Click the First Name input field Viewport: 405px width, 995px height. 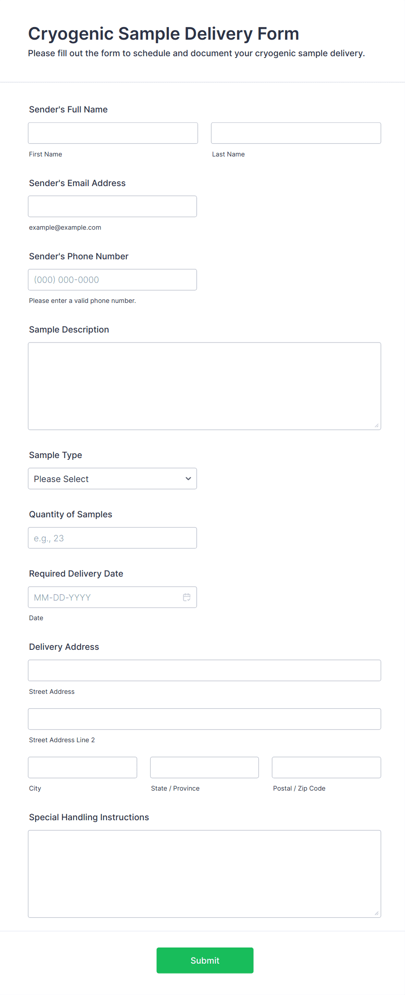coord(113,133)
